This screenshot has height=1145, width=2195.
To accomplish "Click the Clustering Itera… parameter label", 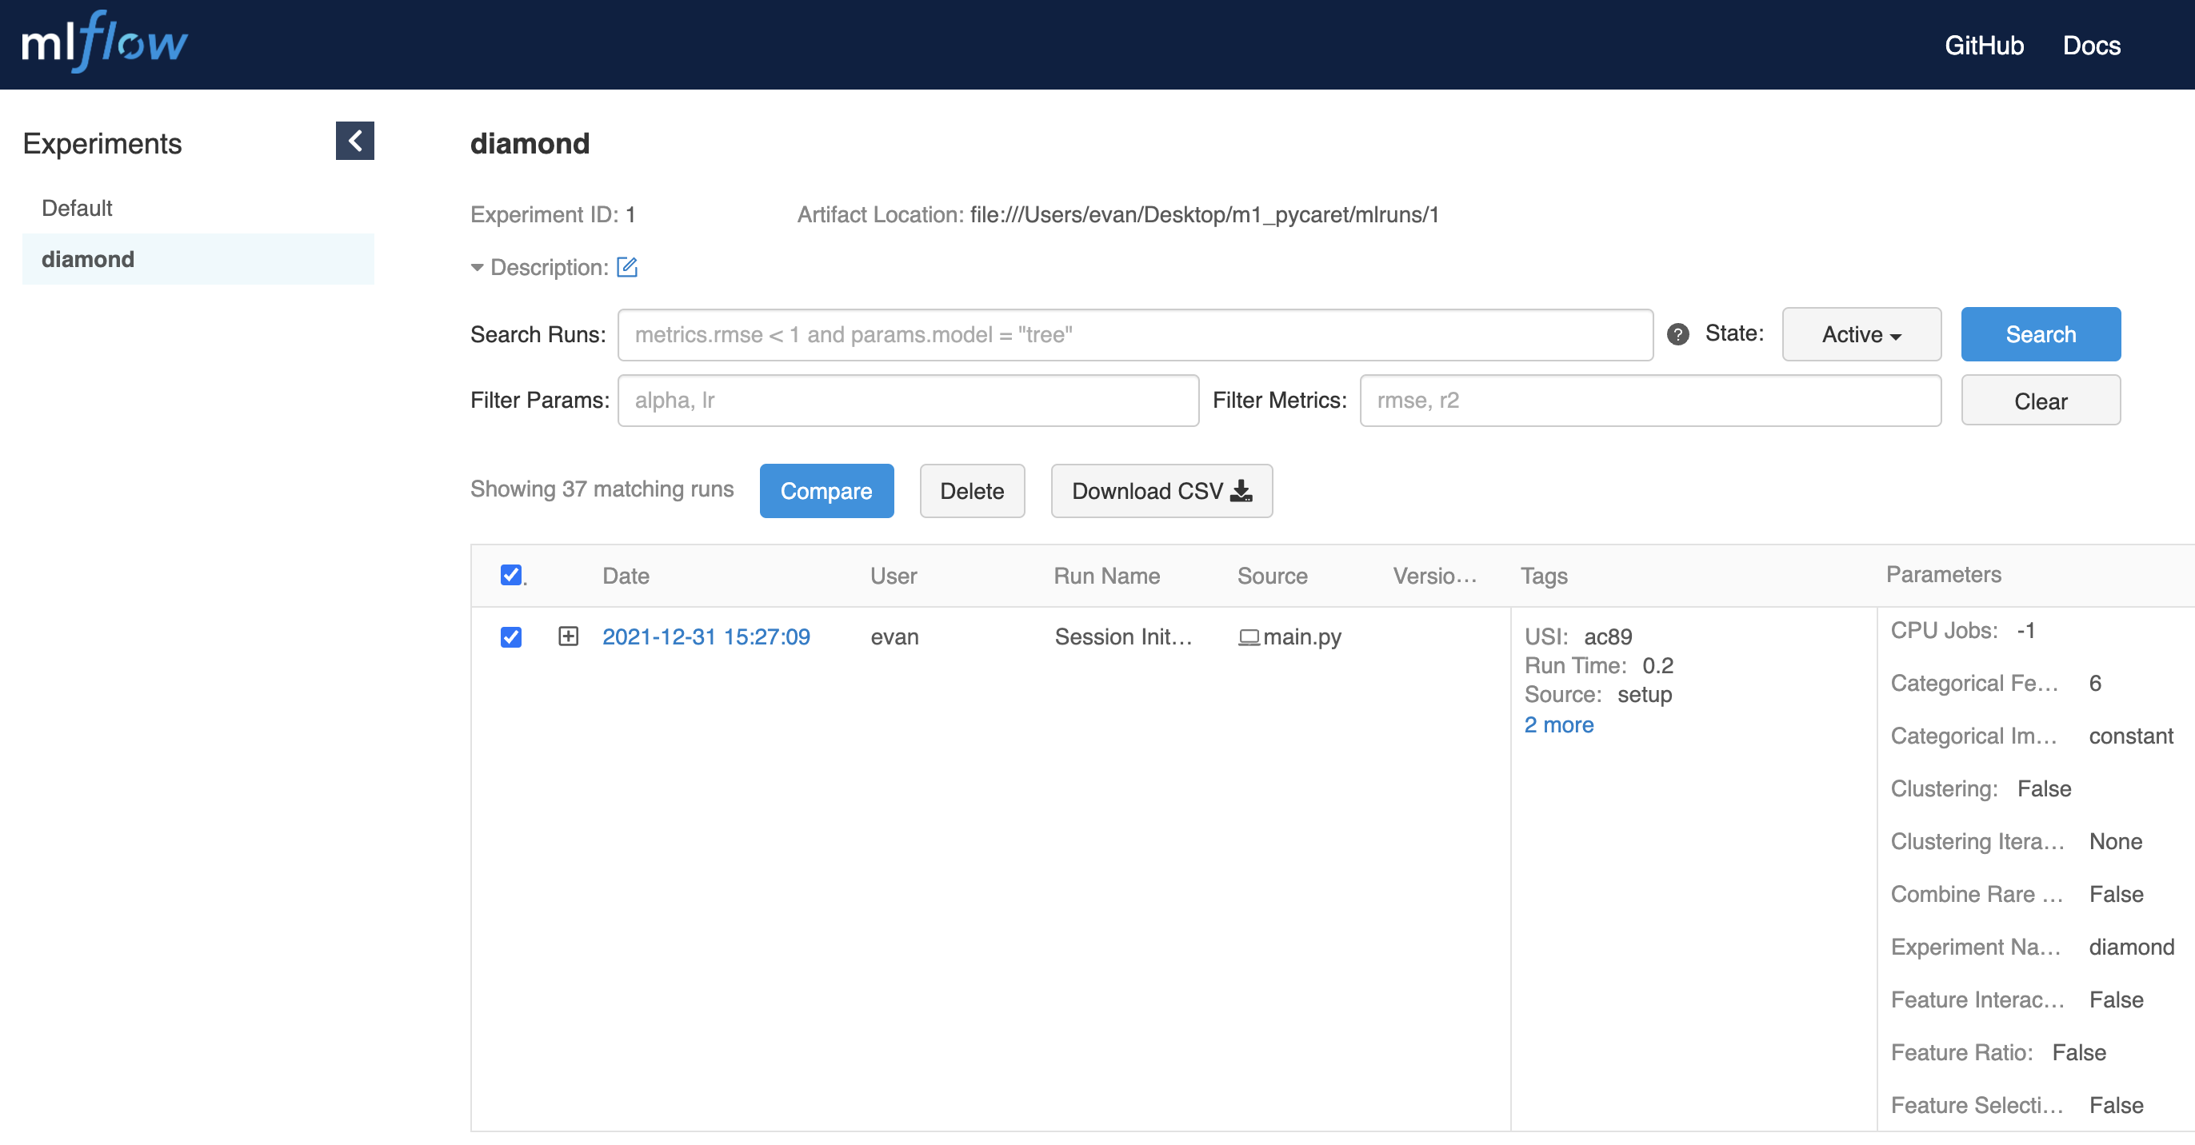I will 1977,841.
